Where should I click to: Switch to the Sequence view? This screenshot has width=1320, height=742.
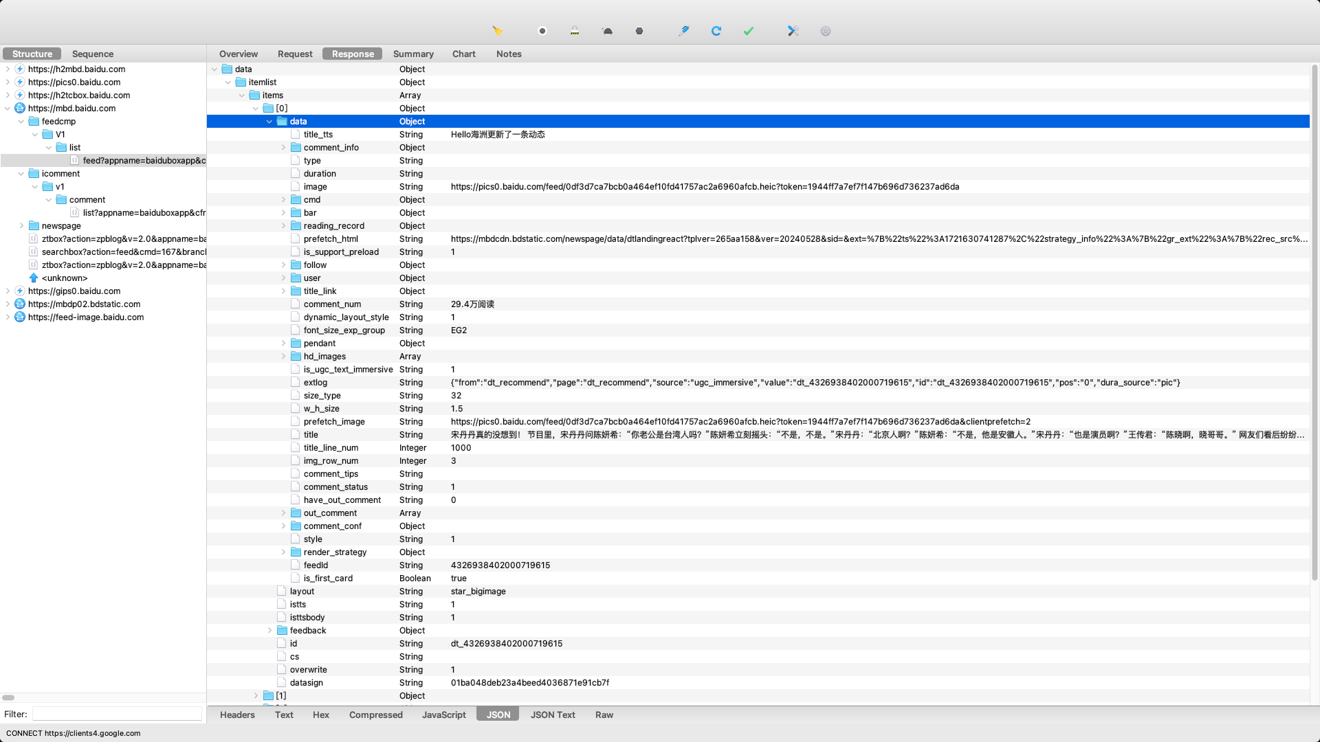(93, 54)
